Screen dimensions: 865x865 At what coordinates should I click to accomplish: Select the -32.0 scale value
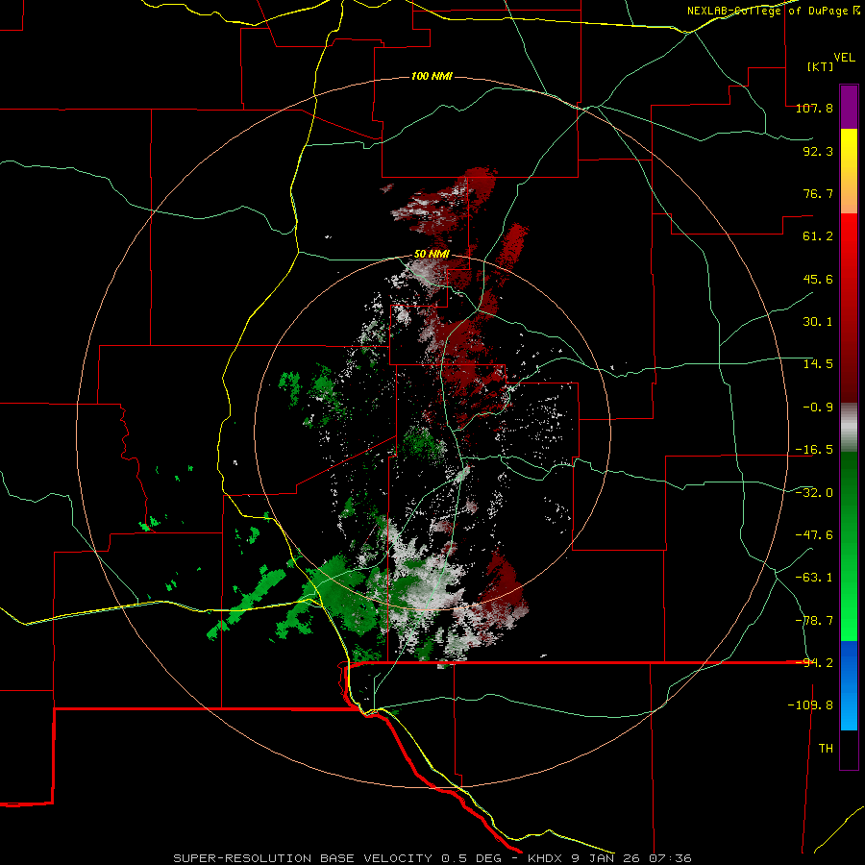pyautogui.click(x=814, y=493)
